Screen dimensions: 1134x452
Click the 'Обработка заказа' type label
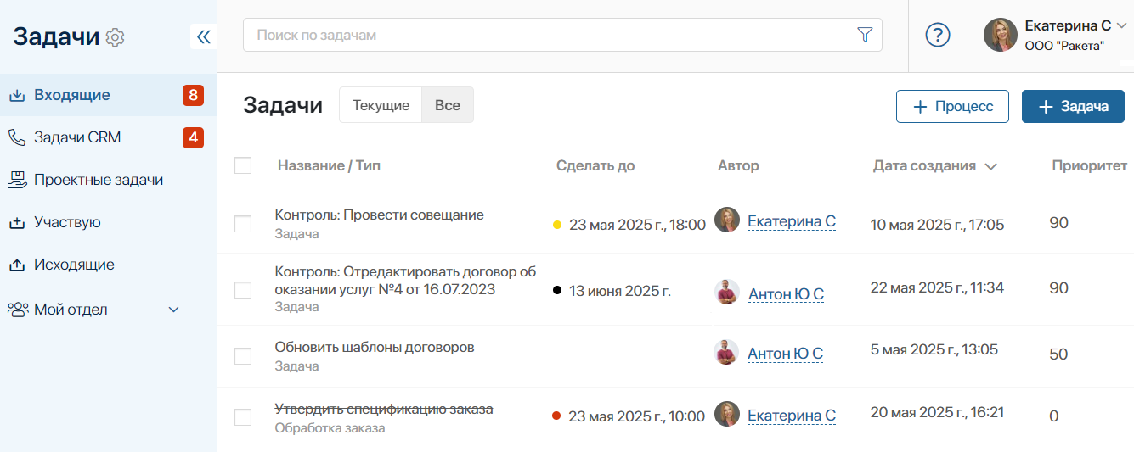point(330,428)
